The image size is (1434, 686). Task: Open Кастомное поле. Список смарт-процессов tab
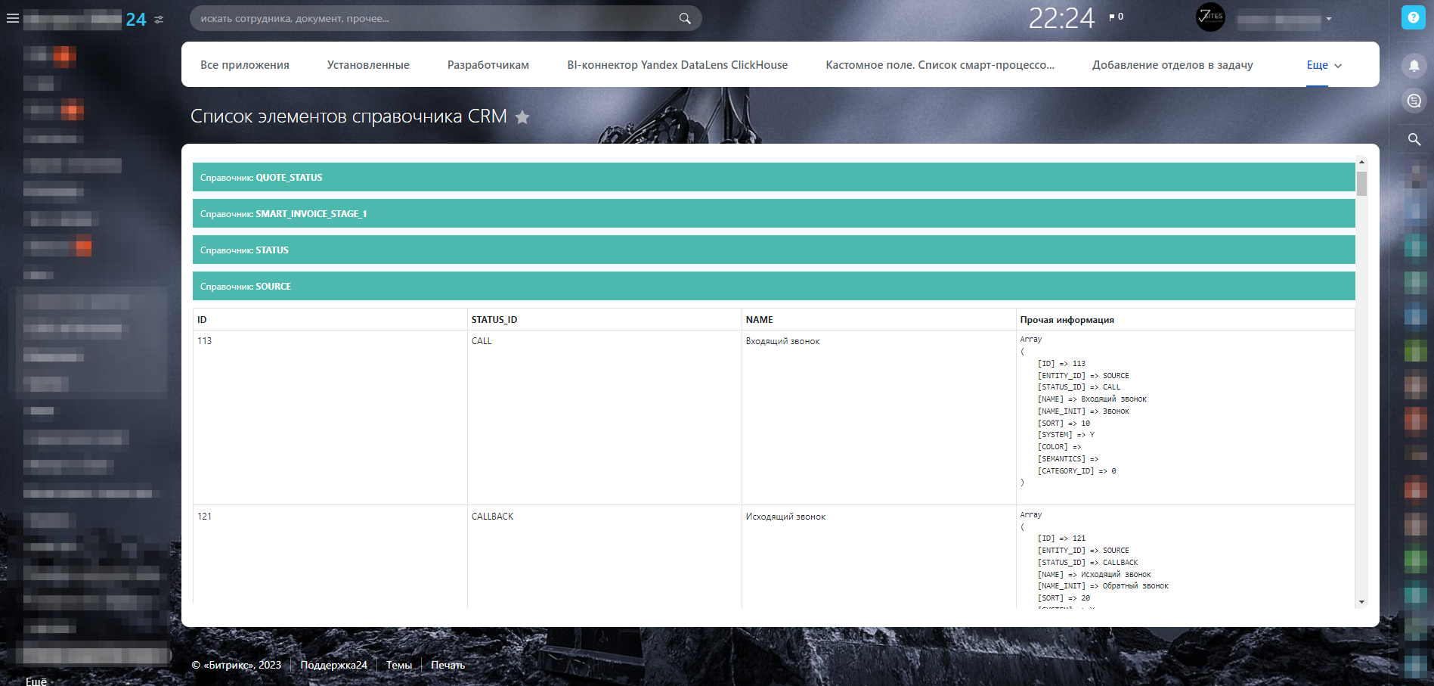tap(940, 65)
